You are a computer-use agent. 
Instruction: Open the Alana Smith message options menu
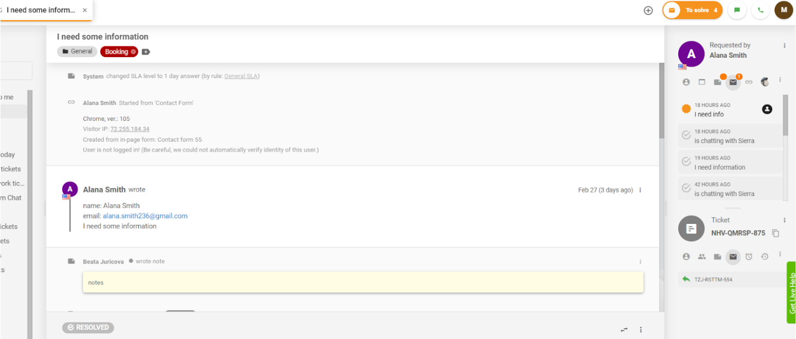click(x=641, y=190)
